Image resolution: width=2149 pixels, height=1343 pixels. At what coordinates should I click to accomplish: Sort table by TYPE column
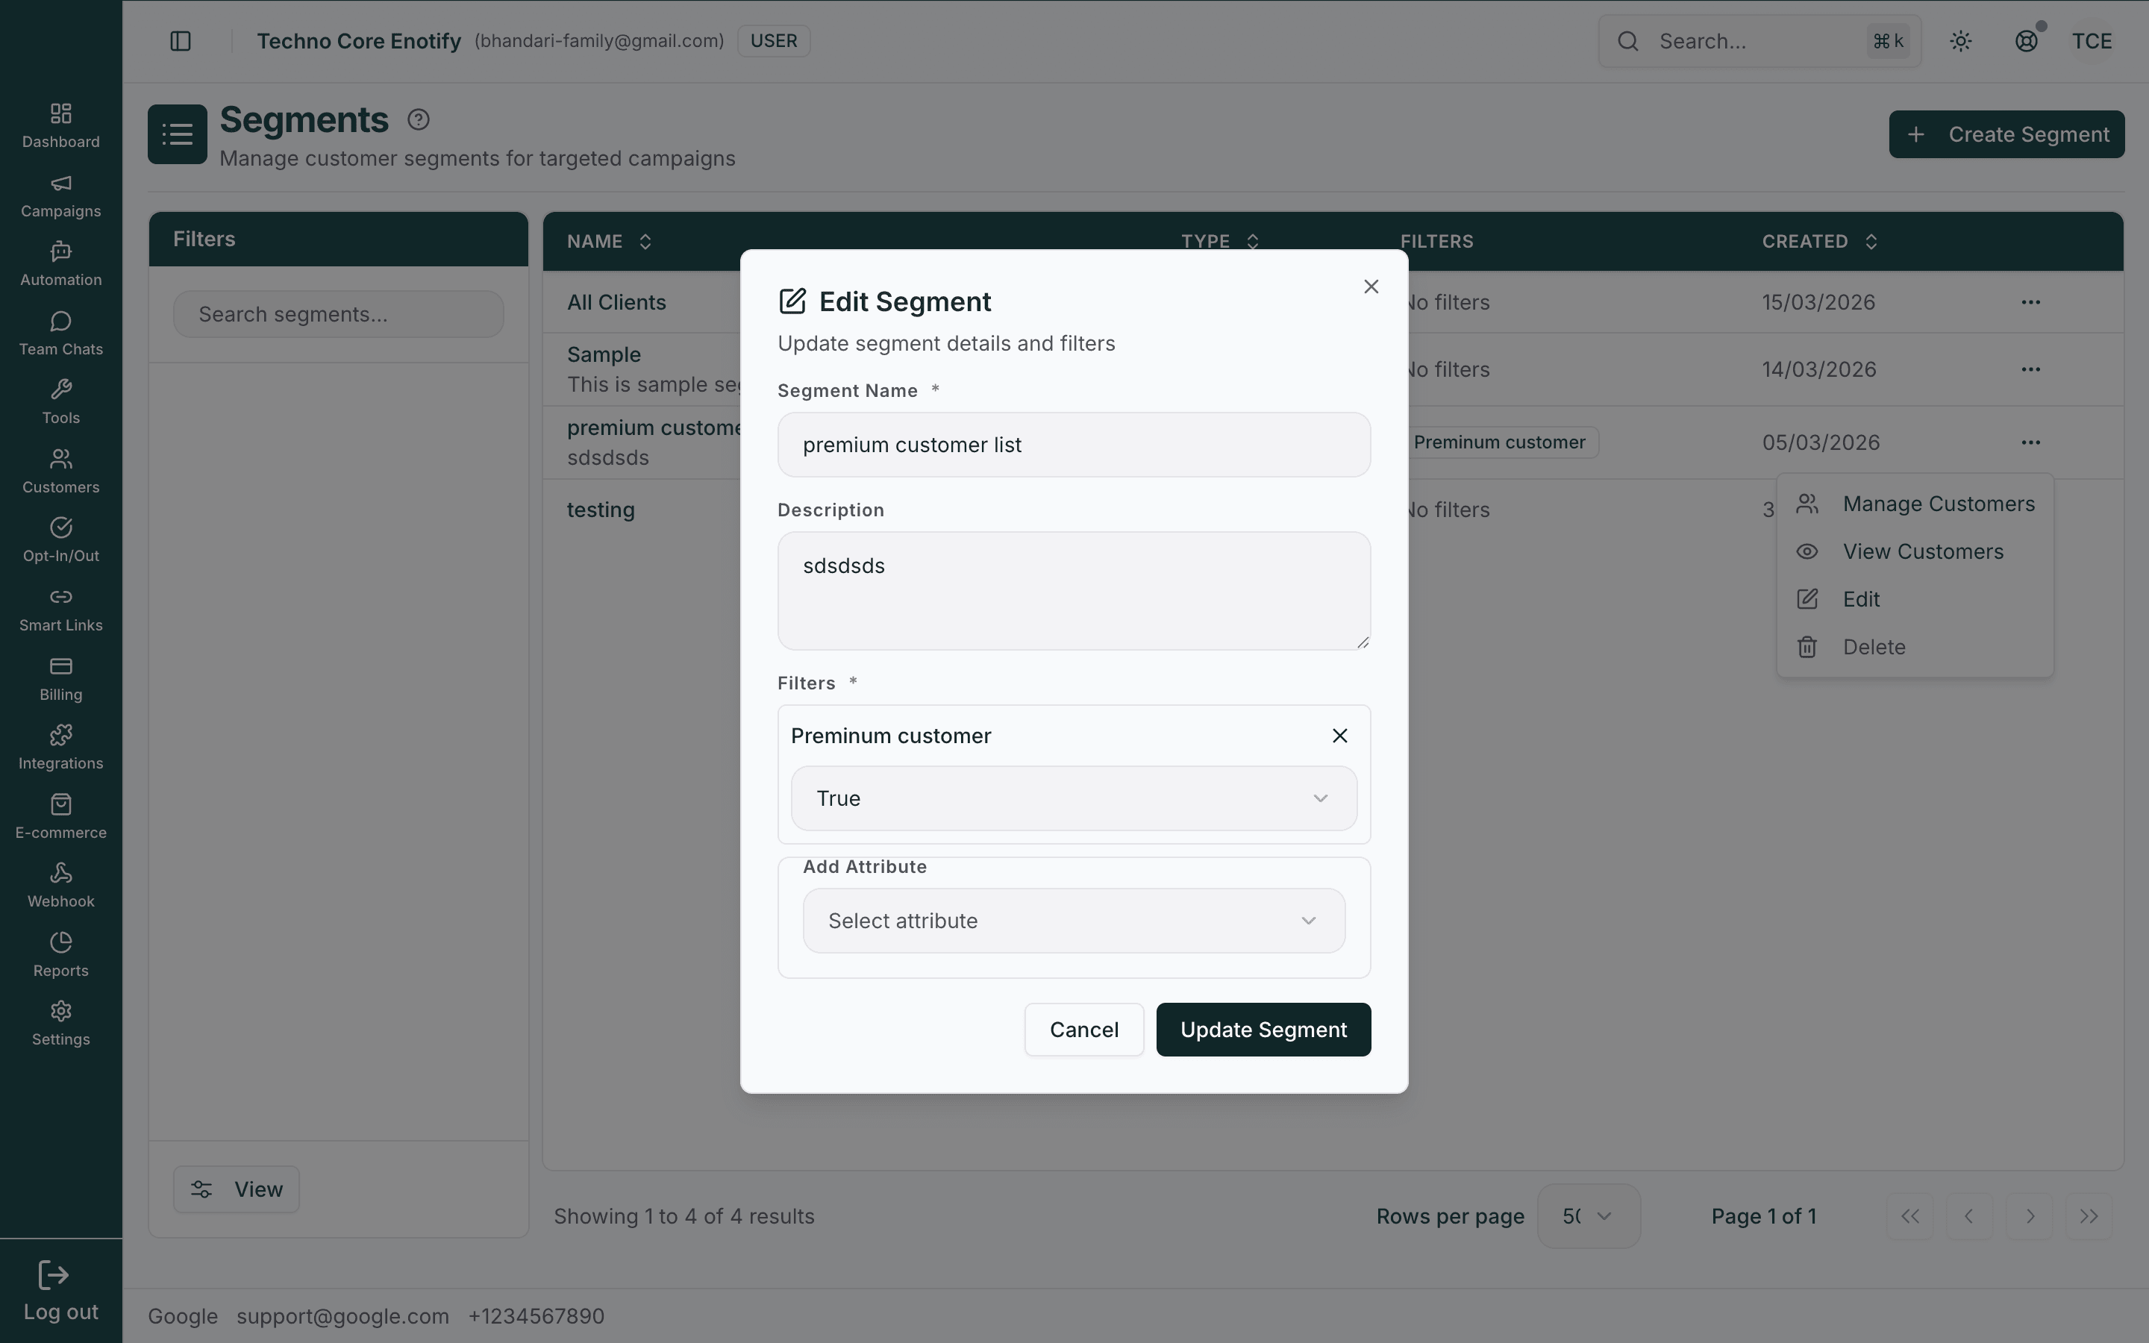1219,242
